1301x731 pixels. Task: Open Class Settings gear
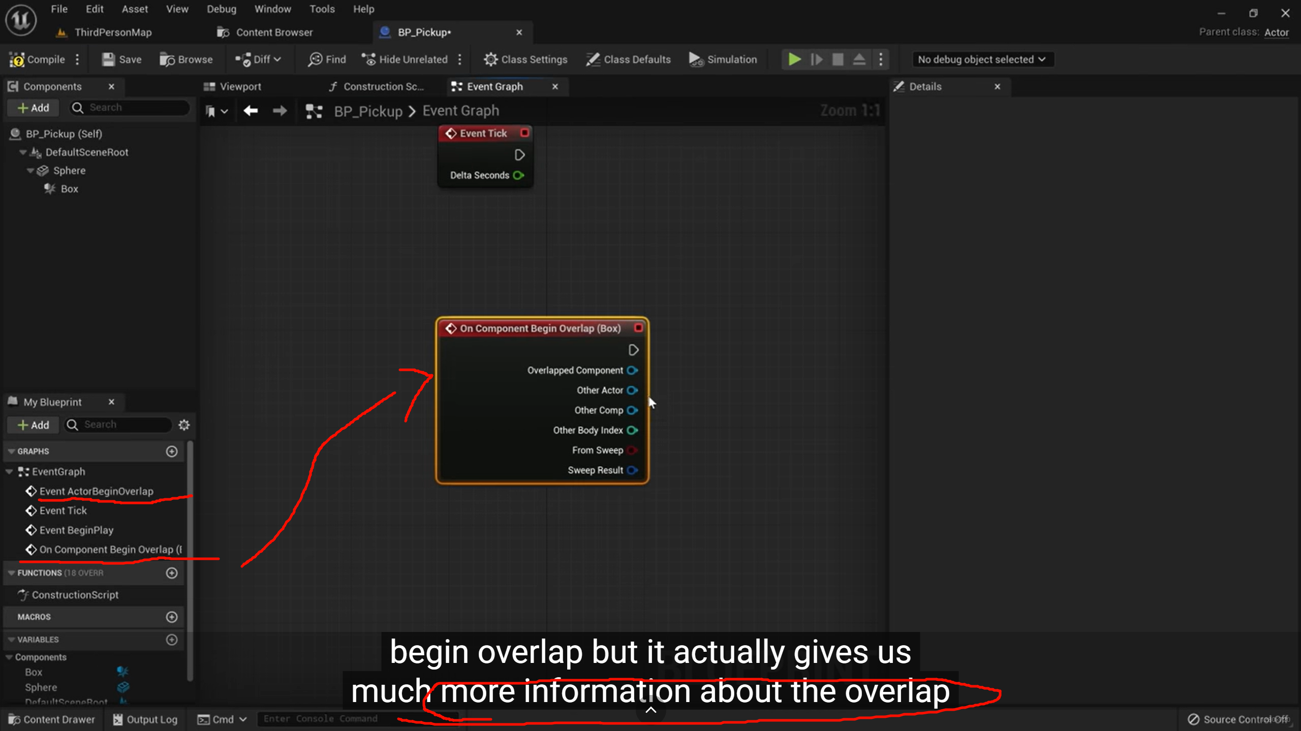point(490,59)
